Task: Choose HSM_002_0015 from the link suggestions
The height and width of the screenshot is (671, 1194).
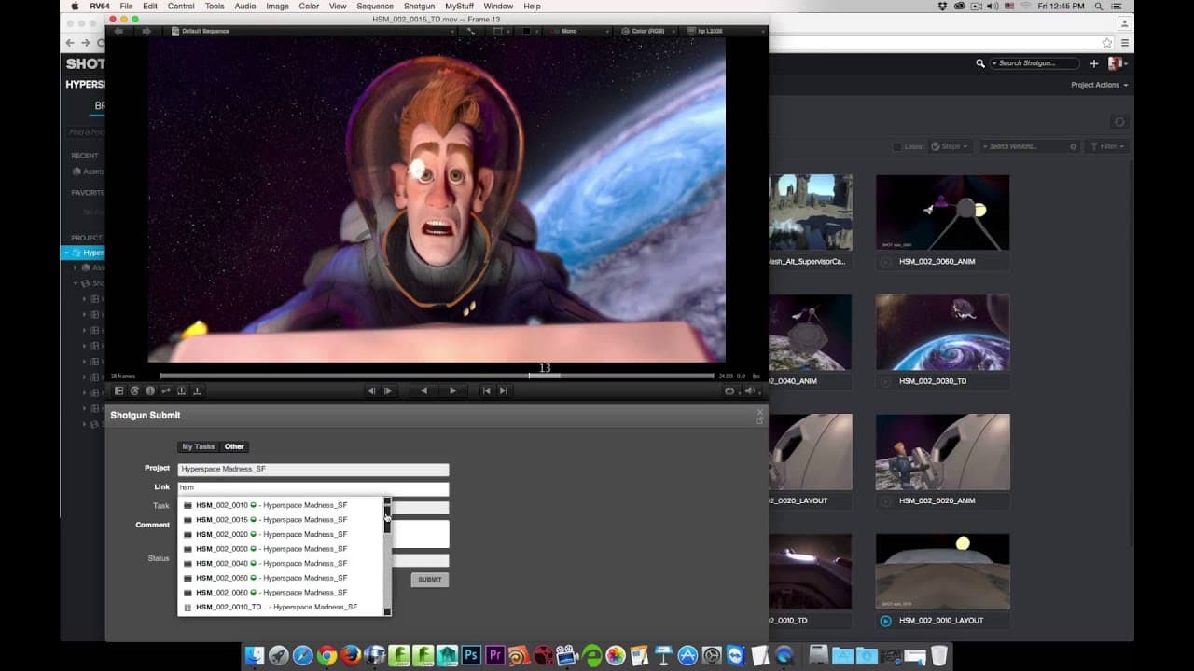Action: (281, 520)
